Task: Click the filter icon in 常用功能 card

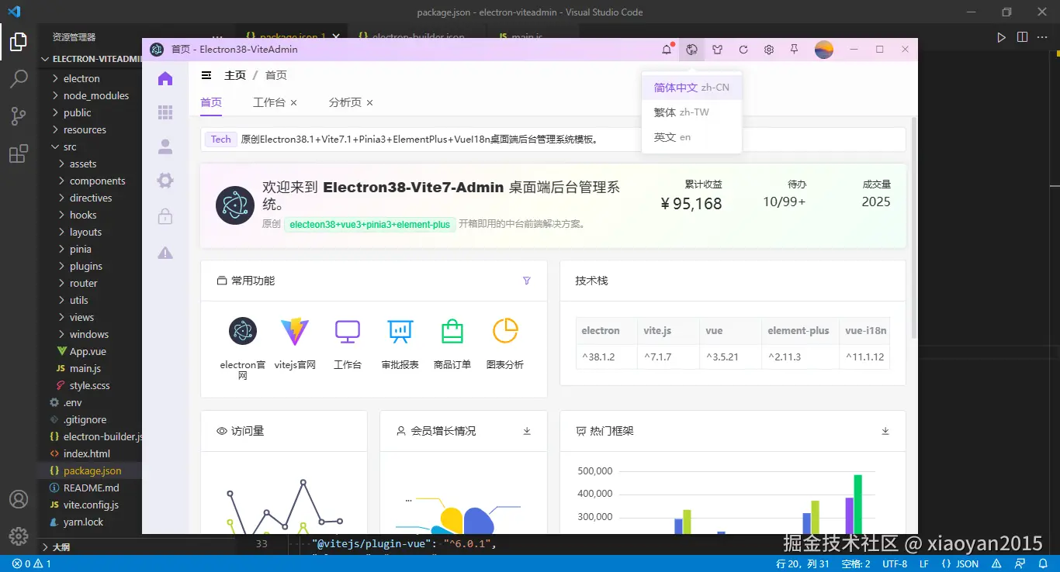Action: pos(527,281)
